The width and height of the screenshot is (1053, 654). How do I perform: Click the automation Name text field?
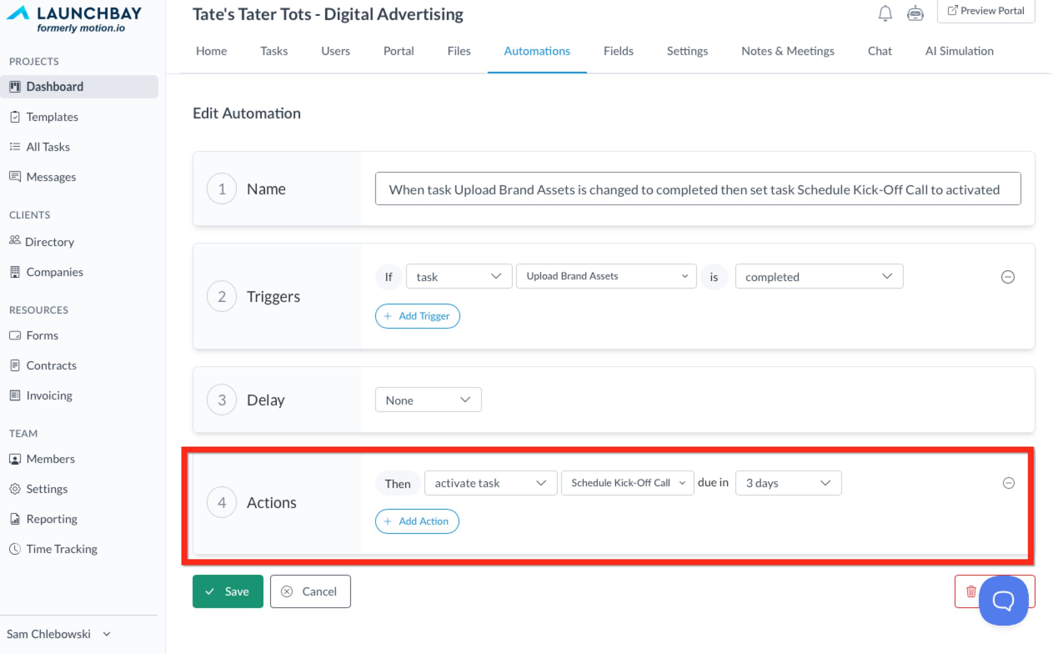697,189
